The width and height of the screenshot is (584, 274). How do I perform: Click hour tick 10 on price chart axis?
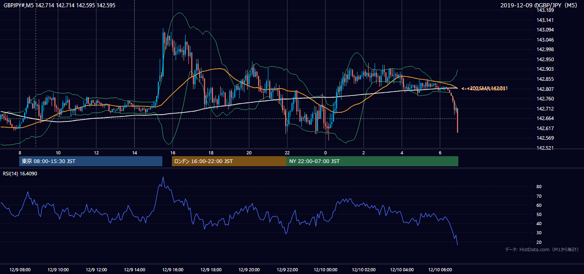58,153
